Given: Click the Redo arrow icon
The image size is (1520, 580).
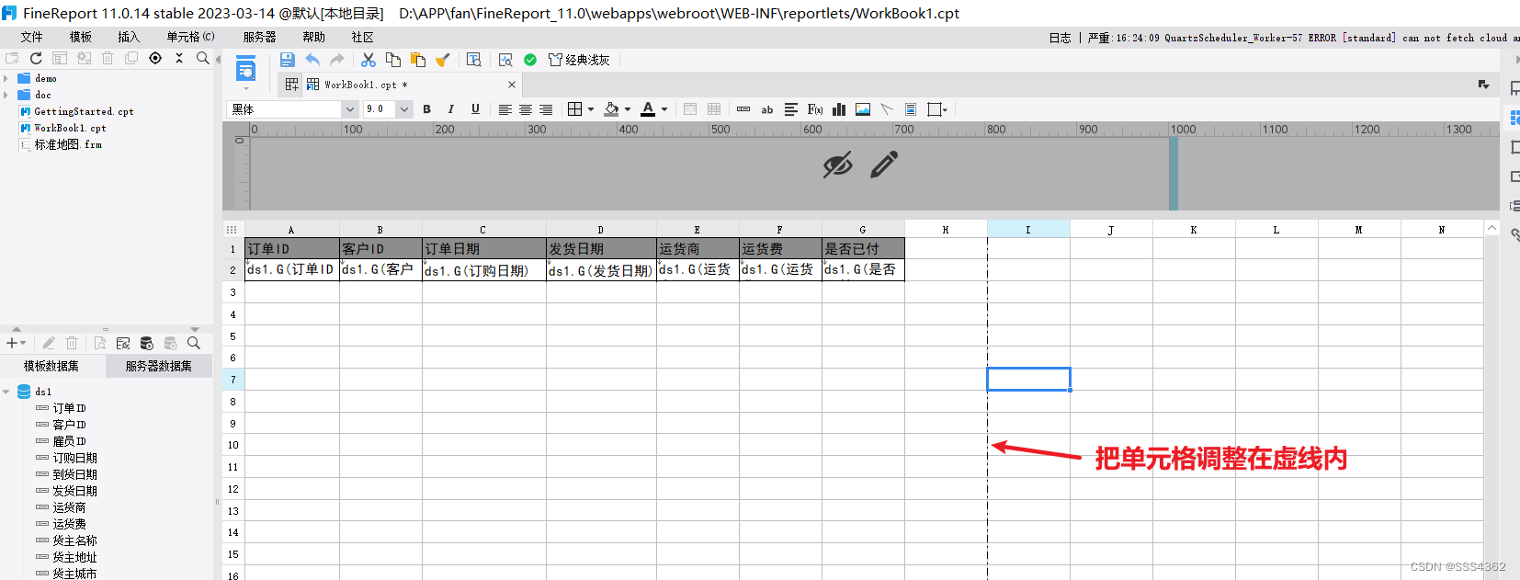Looking at the screenshot, I should pos(337,60).
